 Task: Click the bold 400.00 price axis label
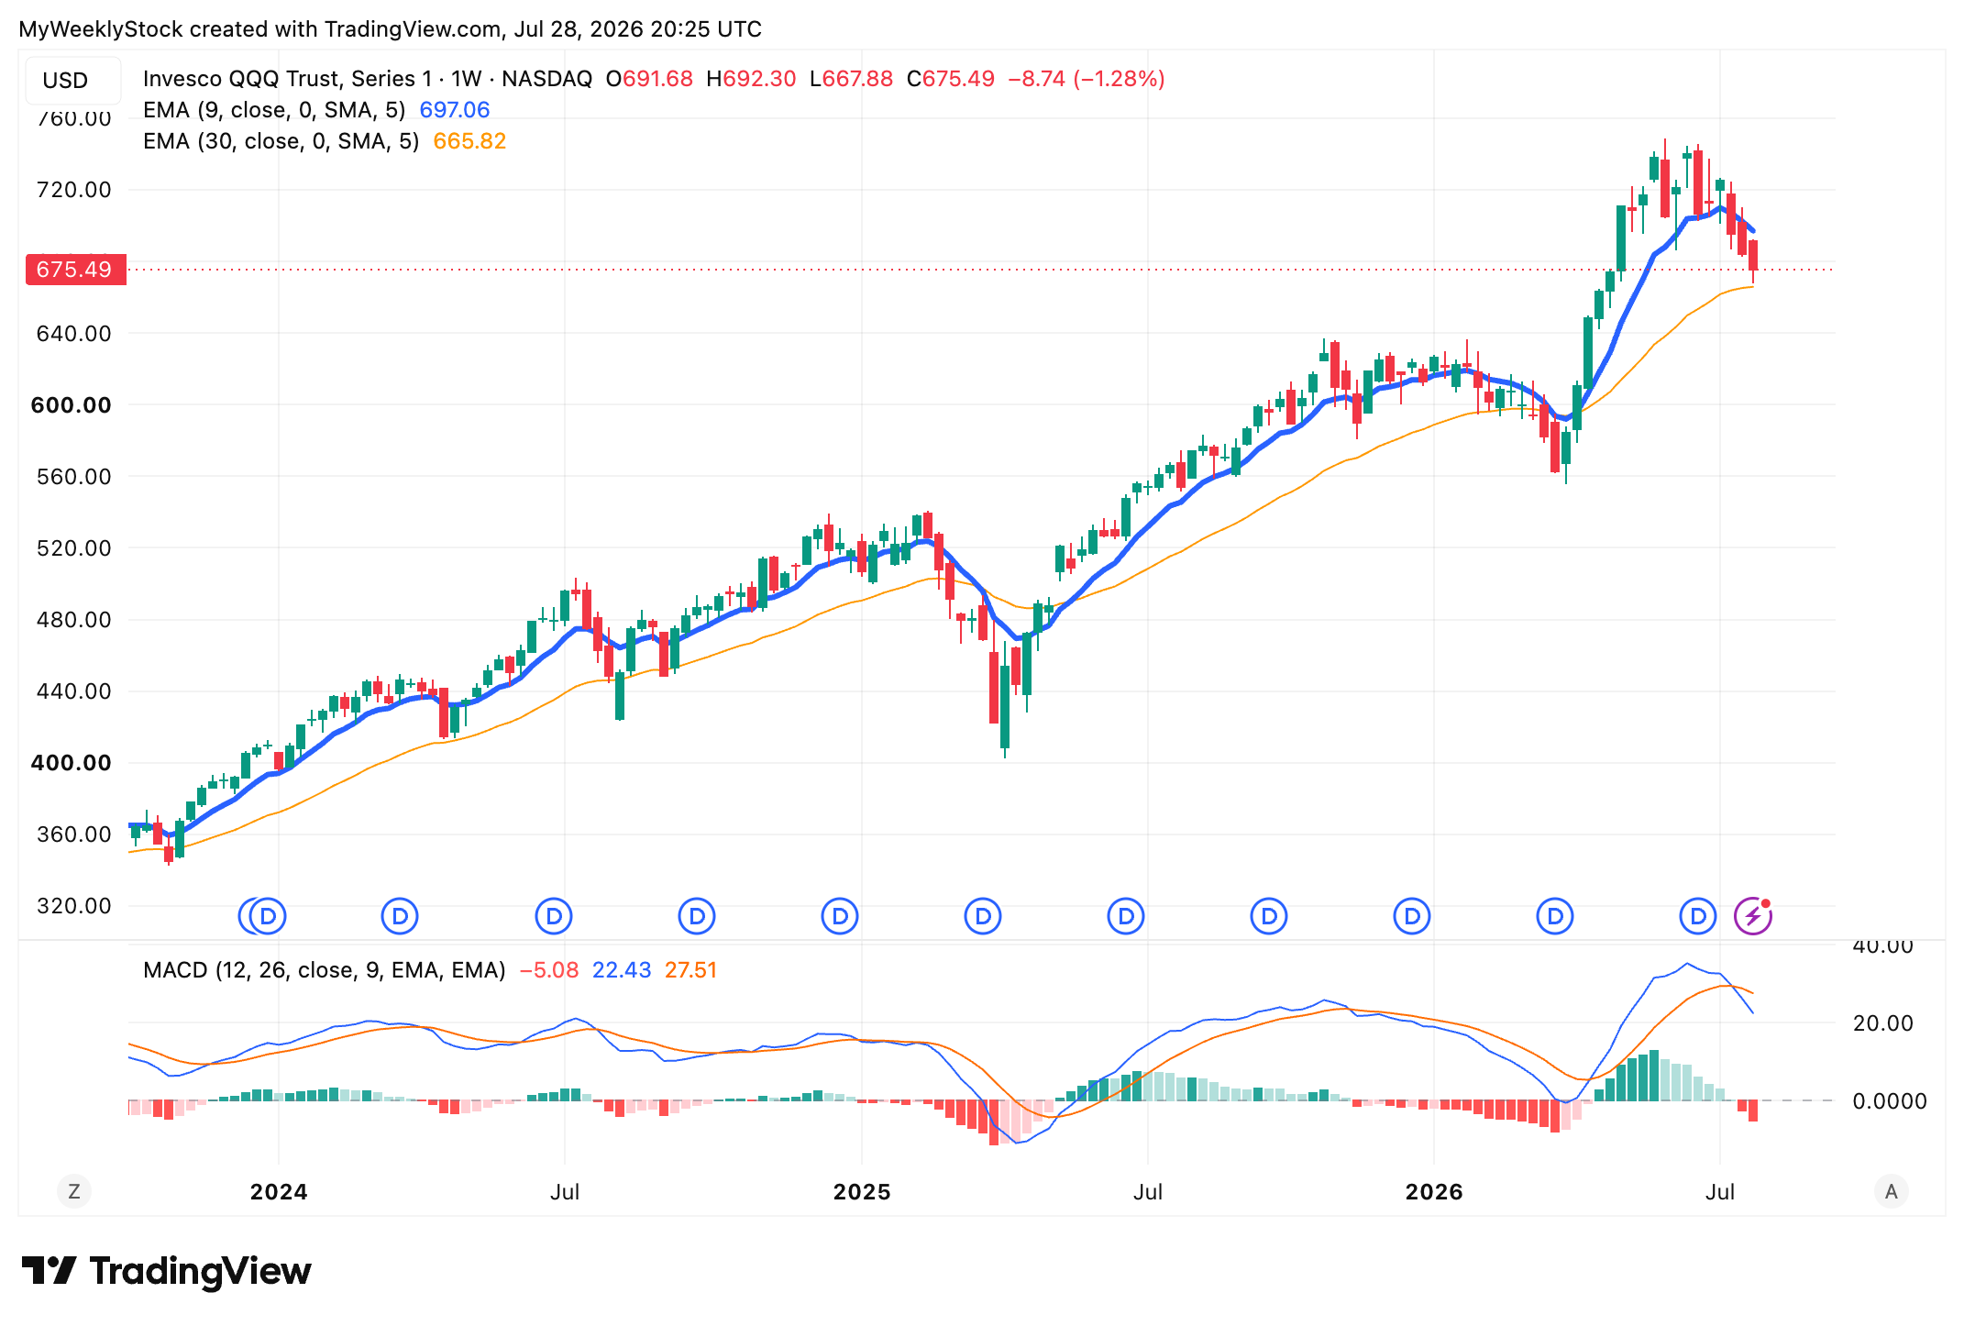pos(72,762)
